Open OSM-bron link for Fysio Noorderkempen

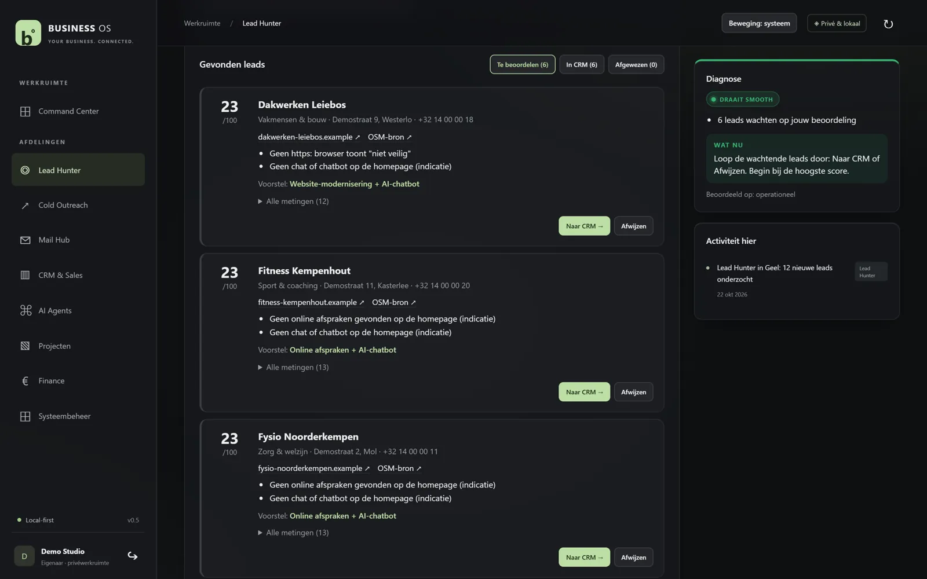click(399, 468)
